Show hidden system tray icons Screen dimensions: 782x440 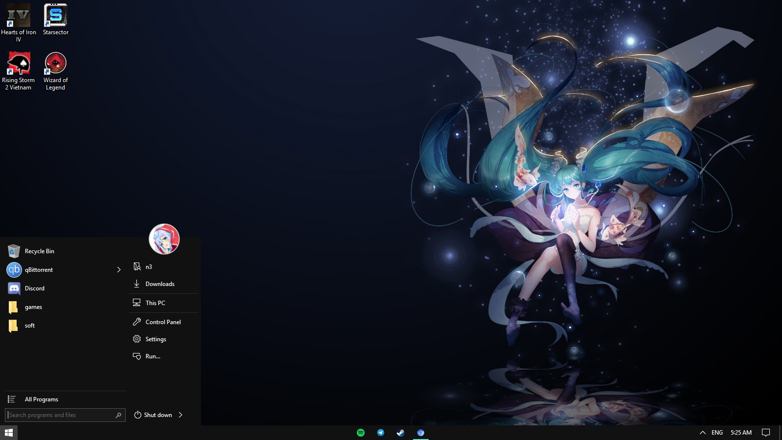click(x=702, y=433)
